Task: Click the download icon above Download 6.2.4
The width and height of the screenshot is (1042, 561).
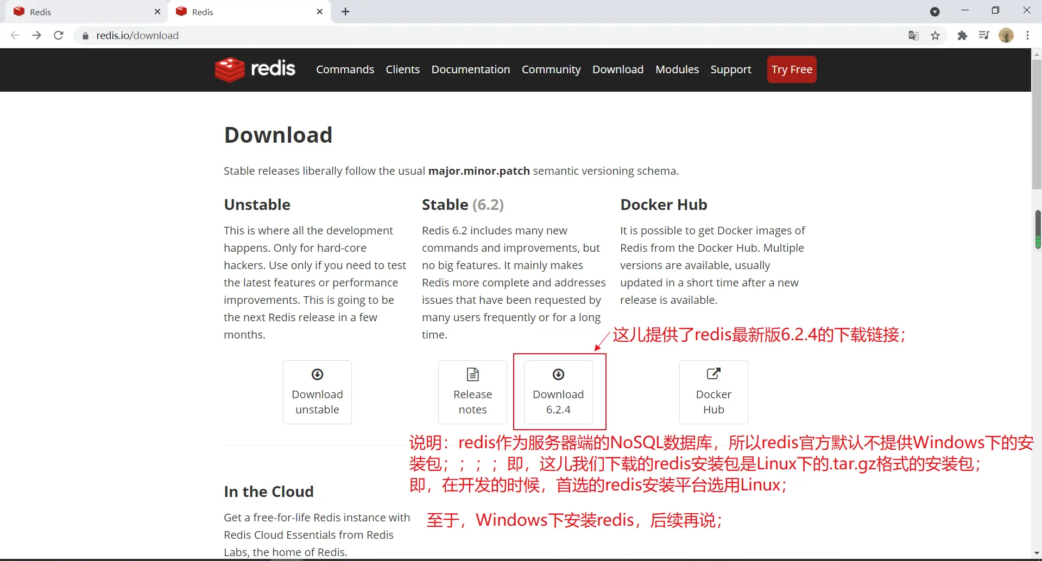Action: click(558, 374)
